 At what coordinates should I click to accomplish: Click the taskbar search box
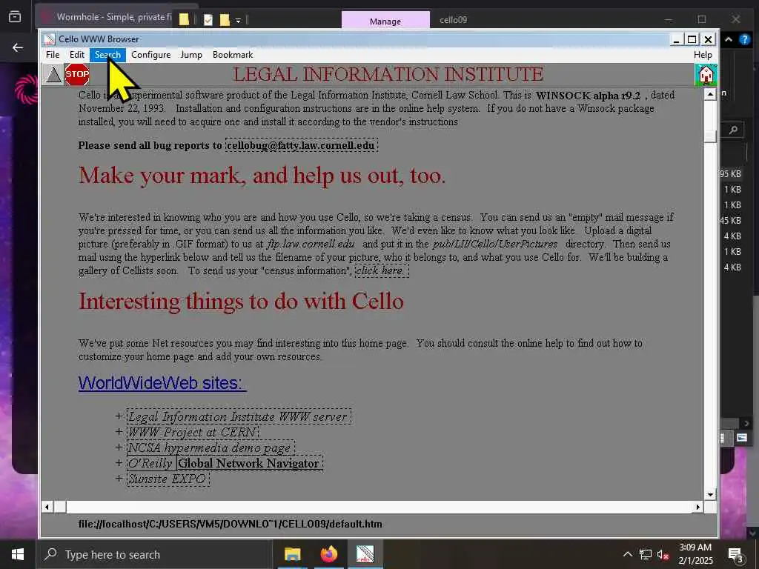[x=154, y=554]
